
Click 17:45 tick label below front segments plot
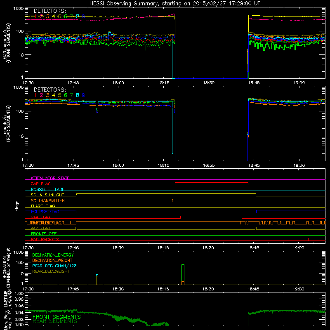(x=73, y=83)
